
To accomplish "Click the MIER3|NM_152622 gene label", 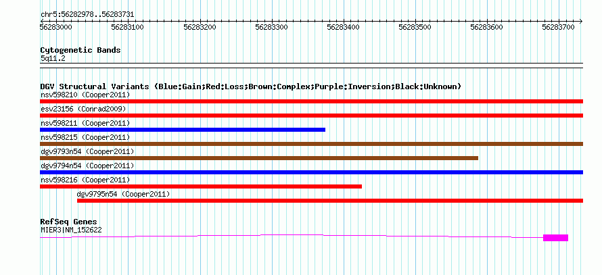I will [71, 230].
